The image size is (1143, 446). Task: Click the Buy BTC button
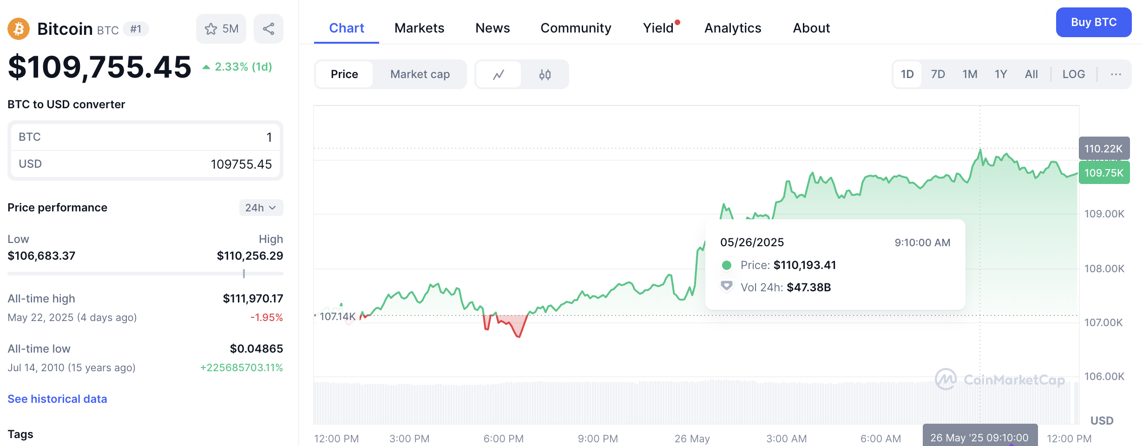coord(1094,22)
